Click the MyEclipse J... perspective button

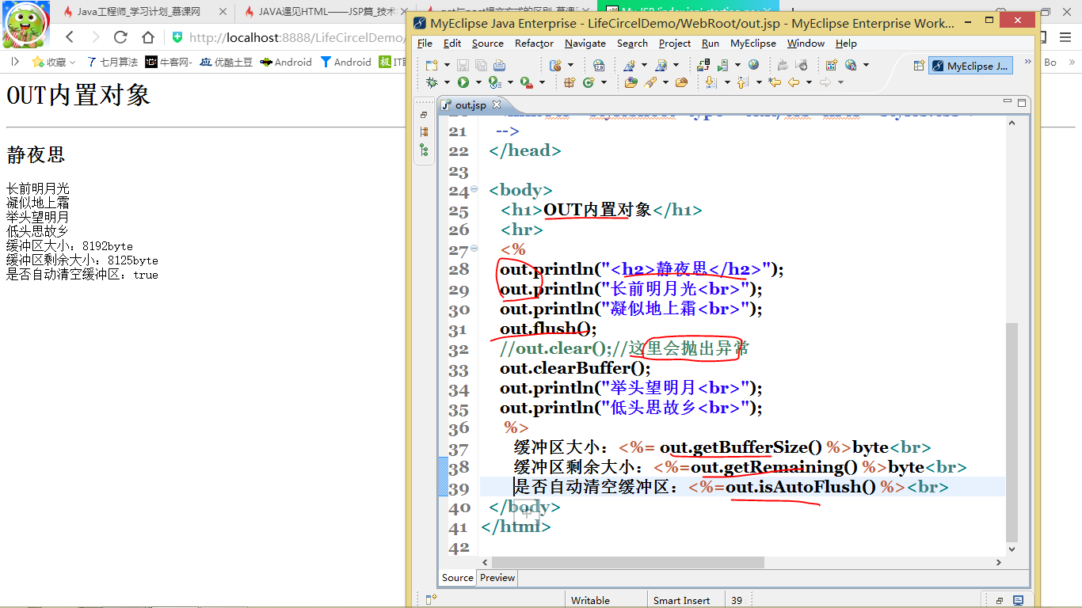click(x=971, y=66)
